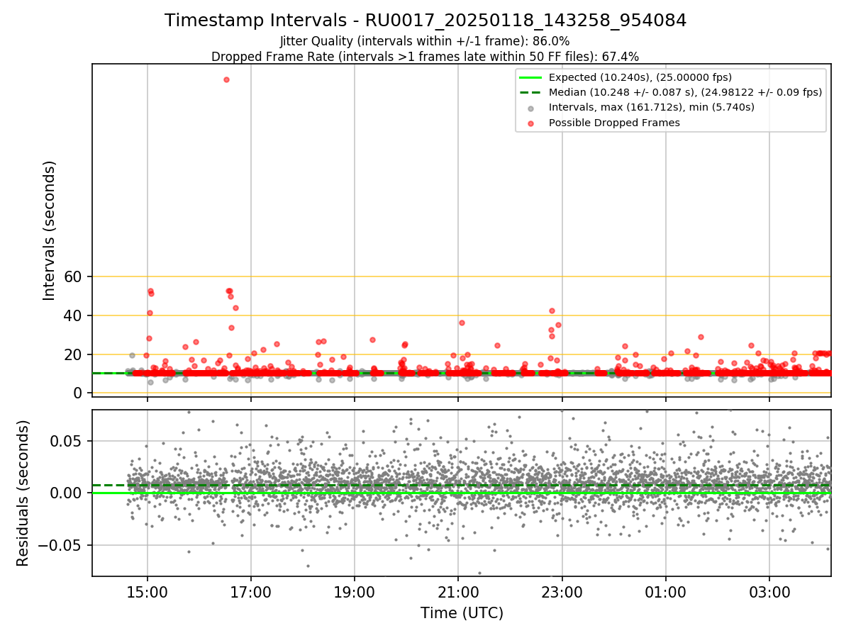Click the gray dot legend marker
Viewport: 851px width, 638px height.
[x=530, y=108]
